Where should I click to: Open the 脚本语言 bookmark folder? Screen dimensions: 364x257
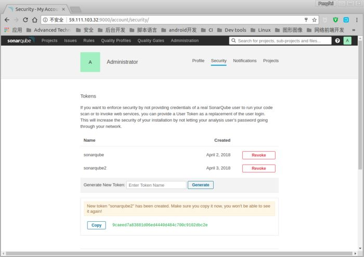[143, 30]
